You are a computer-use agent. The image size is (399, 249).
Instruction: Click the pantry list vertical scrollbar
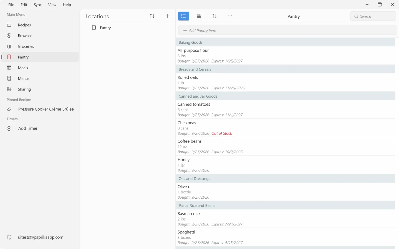[x=397, y=131]
